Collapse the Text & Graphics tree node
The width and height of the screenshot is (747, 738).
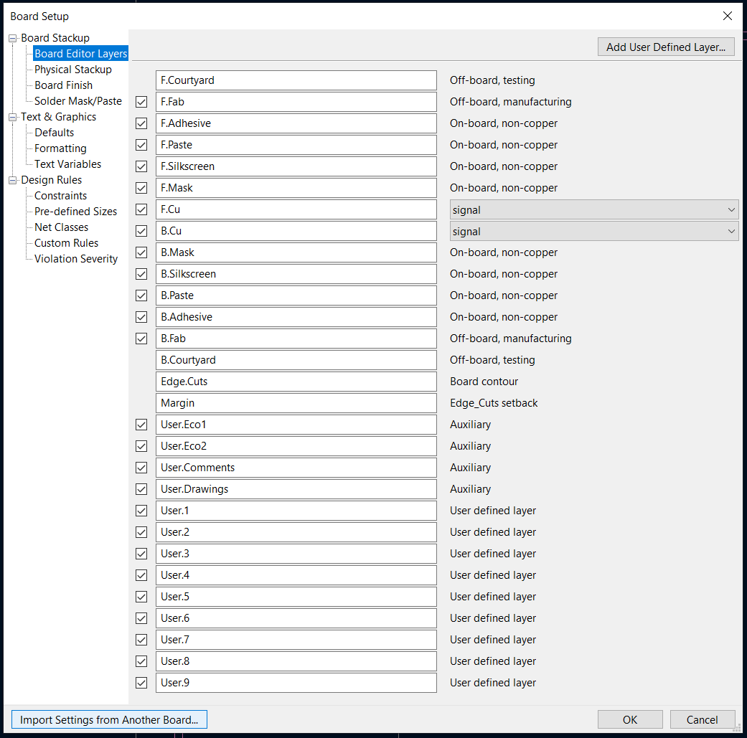[13, 117]
